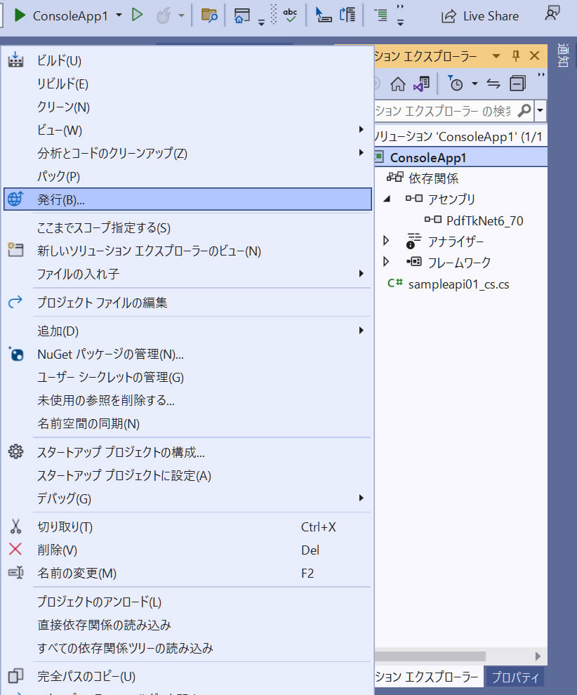Viewport: 577px width, 695px height.
Task: Open the Solution Explorer window options arrow
Action: click(496, 56)
